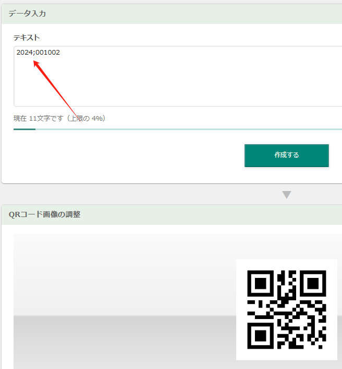The width and height of the screenshot is (342, 369).
Task: Click the generated QR code image
Action: pos(287,310)
